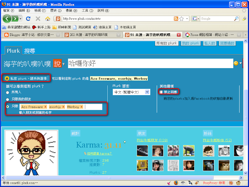
Task: Click the karma increase arrow icon
Action: (x=125, y=142)
